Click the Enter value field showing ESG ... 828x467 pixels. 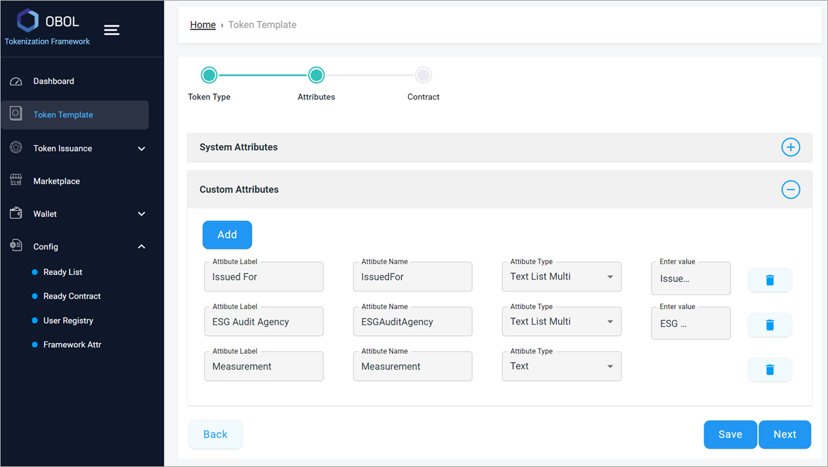[x=691, y=323]
